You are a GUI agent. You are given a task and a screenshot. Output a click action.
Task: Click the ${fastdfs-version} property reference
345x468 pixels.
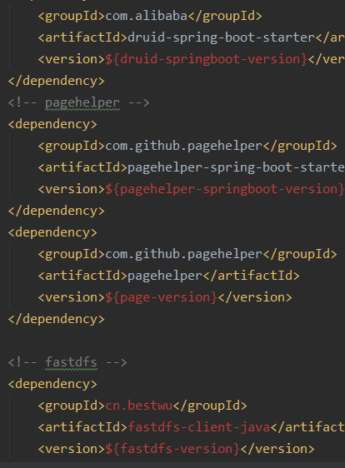click(172, 449)
